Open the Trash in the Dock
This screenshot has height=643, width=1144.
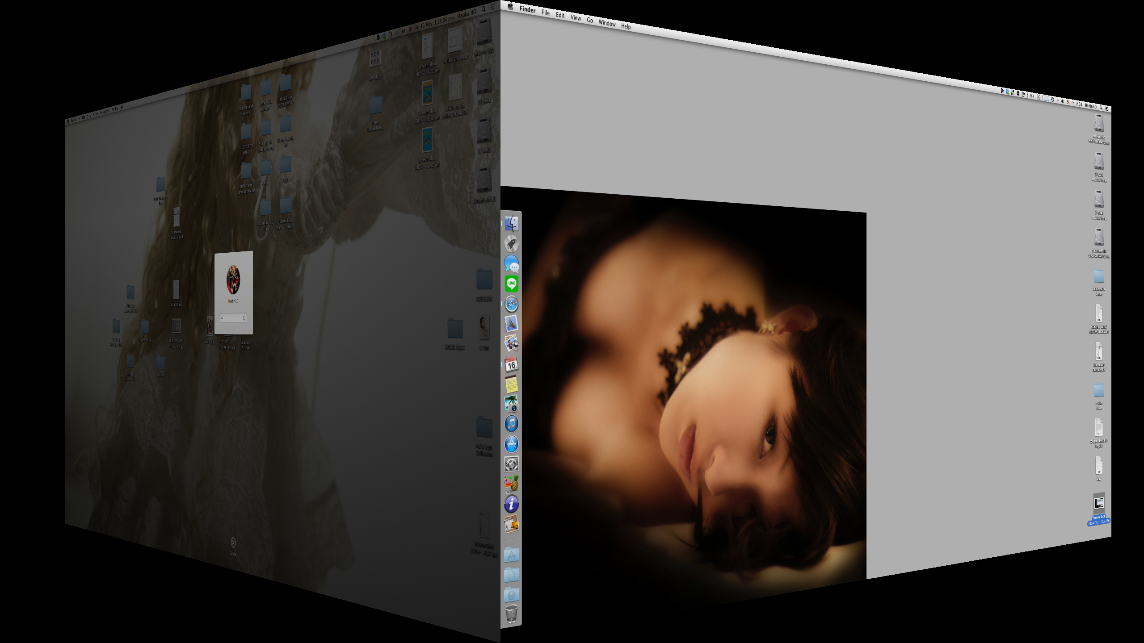[x=511, y=614]
